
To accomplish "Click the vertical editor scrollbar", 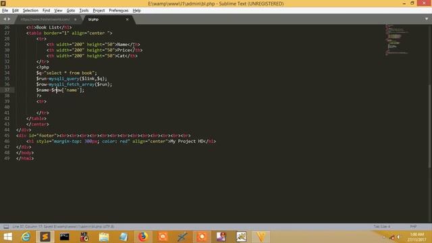I will click(x=429, y=126).
